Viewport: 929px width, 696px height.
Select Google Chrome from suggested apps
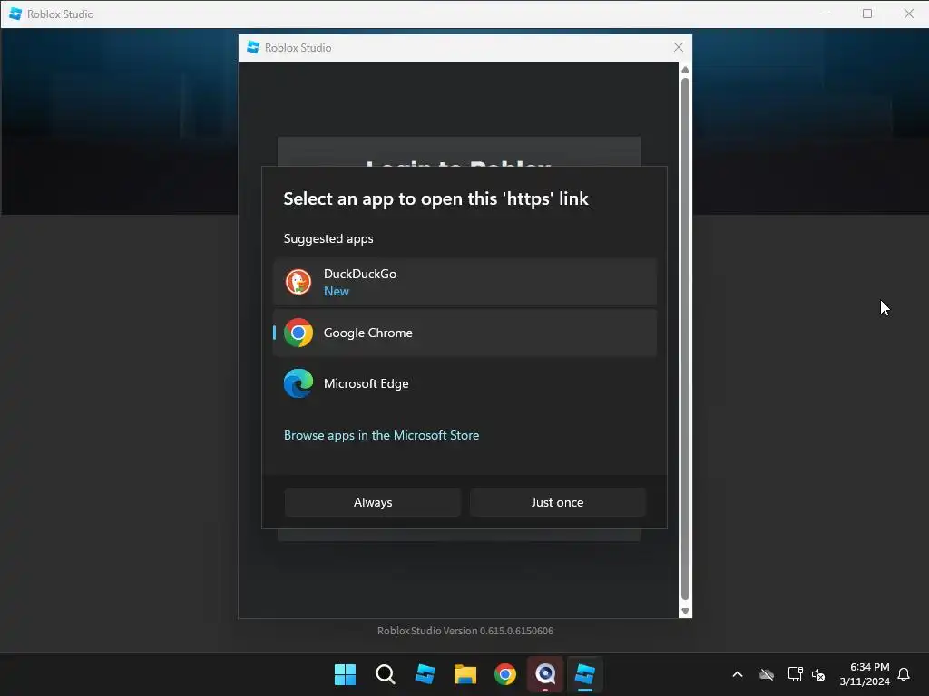(x=465, y=333)
